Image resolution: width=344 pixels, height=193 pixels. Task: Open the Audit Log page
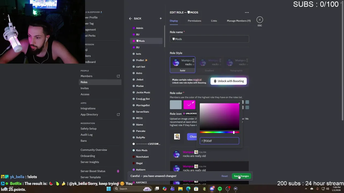point(100,135)
